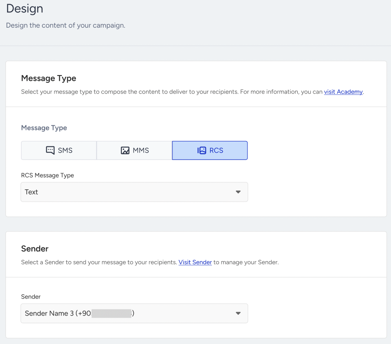
Task: Click the blue-gray Message Type sublabel
Action: click(44, 128)
